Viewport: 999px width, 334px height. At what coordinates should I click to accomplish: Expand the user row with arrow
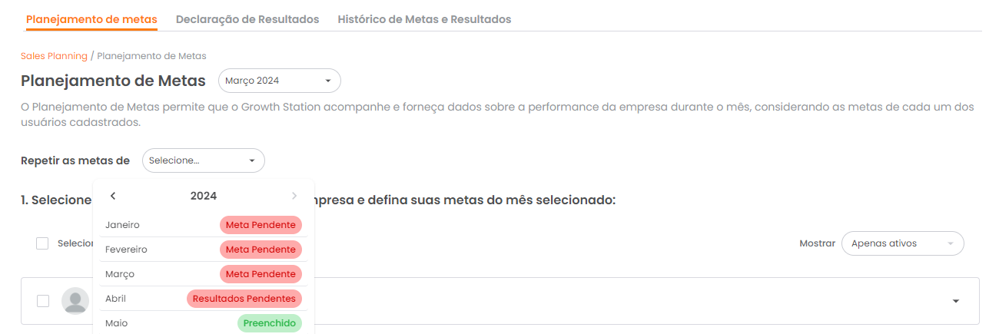[955, 301]
